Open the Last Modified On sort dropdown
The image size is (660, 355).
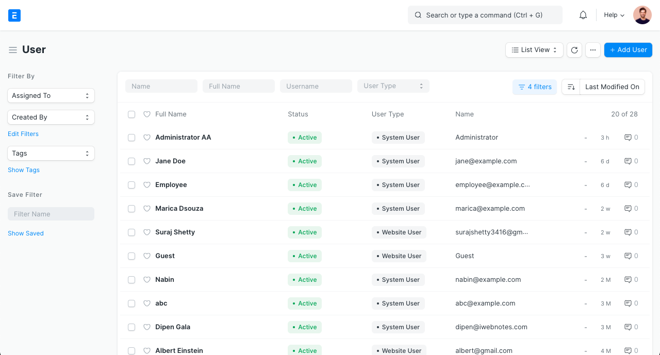tap(612, 87)
